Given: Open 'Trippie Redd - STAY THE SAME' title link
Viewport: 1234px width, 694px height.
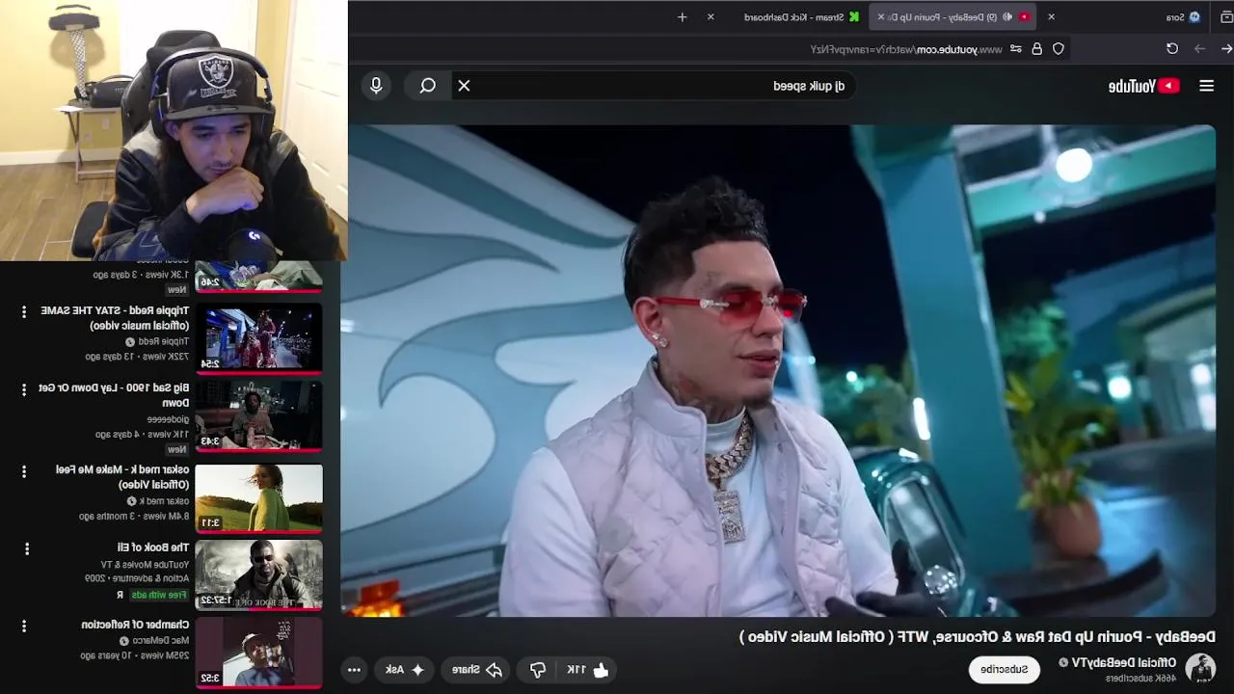Looking at the screenshot, I should pyautogui.click(x=115, y=318).
